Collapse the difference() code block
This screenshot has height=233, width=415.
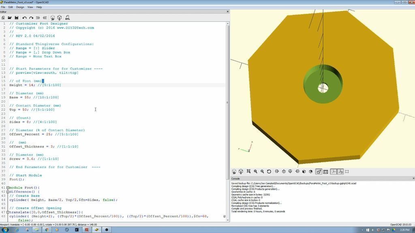(8, 192)
